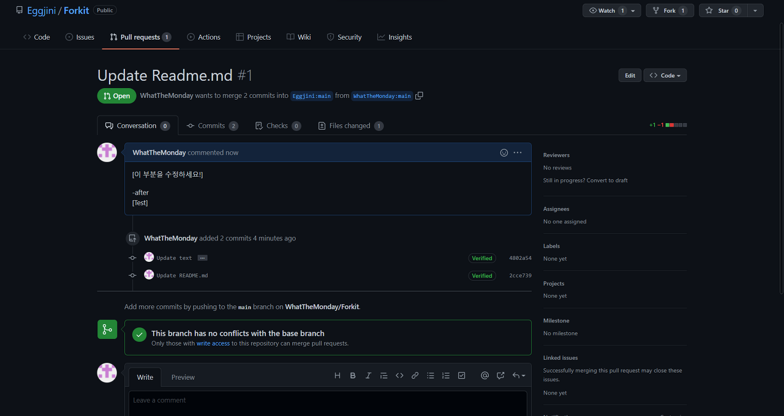The image size is (784, 416).
Task: Insert code formatting in comment editor
Action: click(399, 376)
